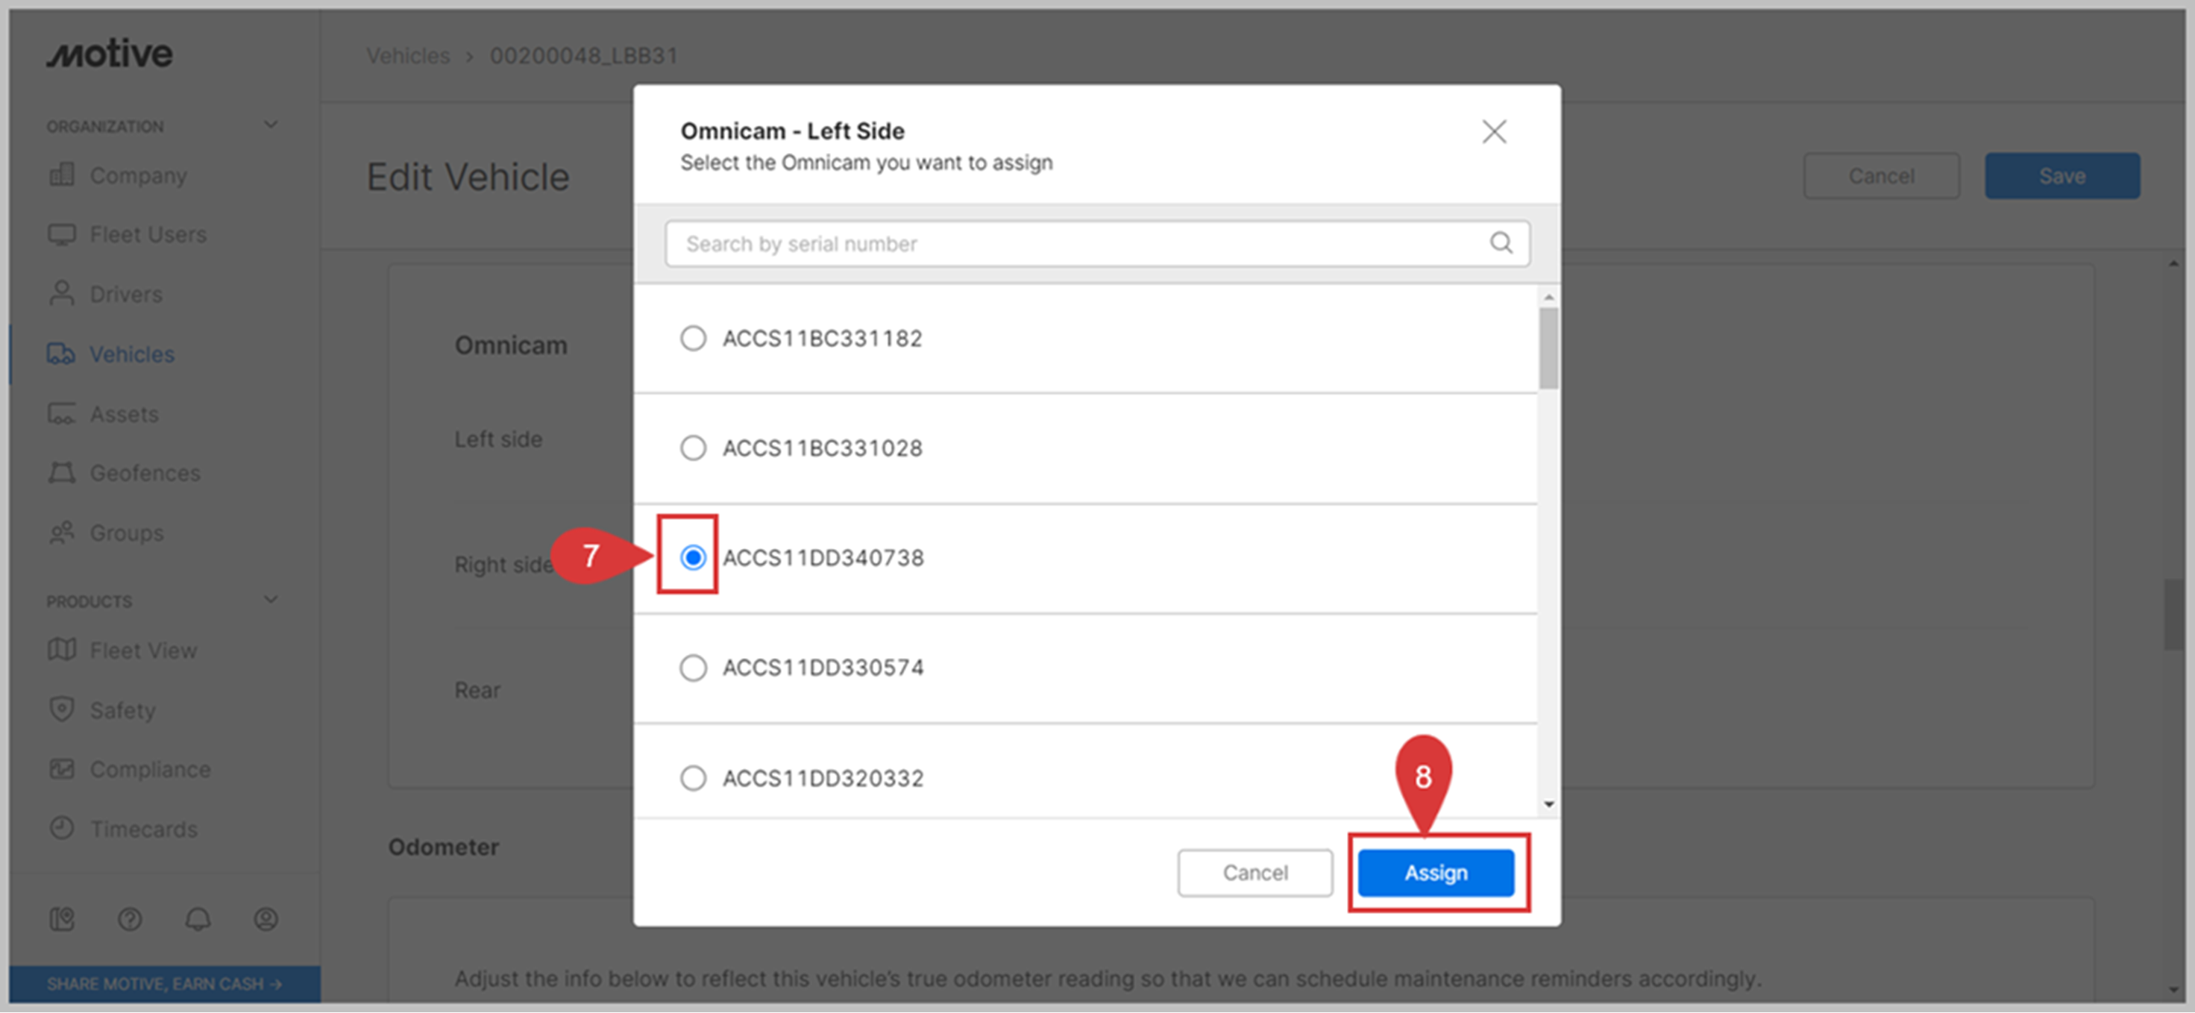Click breadcrumb text 00200048_LBB31
Image resolution: width=2195 pixels, height=1013 pixels.
coord(584,55)
